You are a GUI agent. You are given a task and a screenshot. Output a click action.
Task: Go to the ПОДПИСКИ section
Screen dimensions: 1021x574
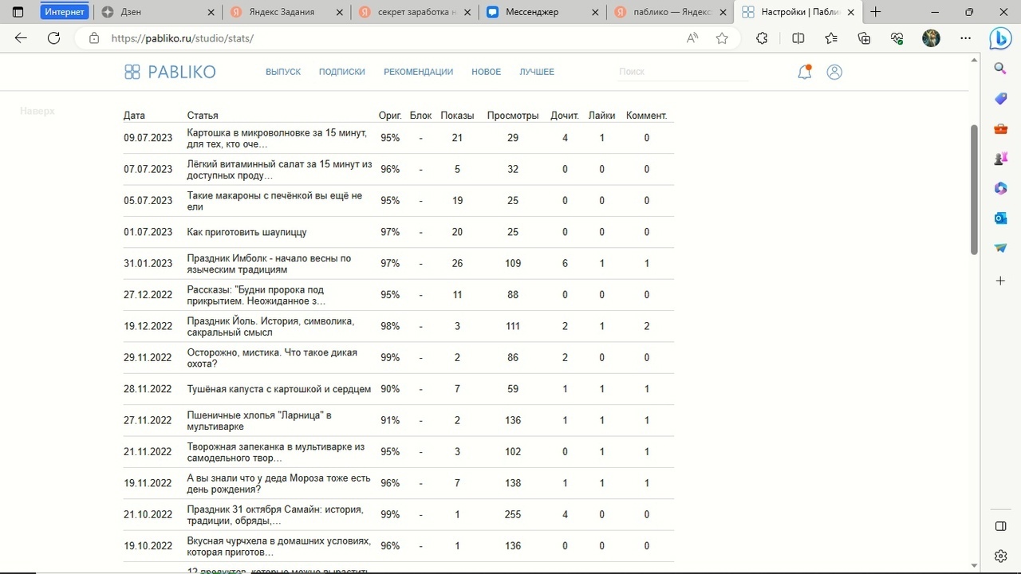[x=341, y=72]
